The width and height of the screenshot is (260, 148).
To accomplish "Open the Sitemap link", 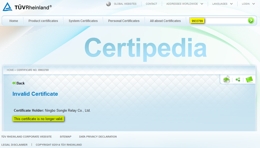I will (x=66, y=137).
